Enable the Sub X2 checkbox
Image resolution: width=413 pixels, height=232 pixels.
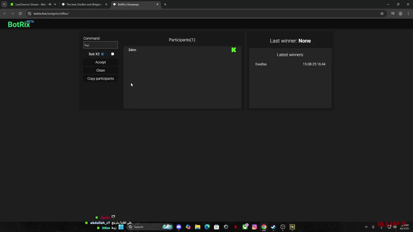tap(113, 54)
